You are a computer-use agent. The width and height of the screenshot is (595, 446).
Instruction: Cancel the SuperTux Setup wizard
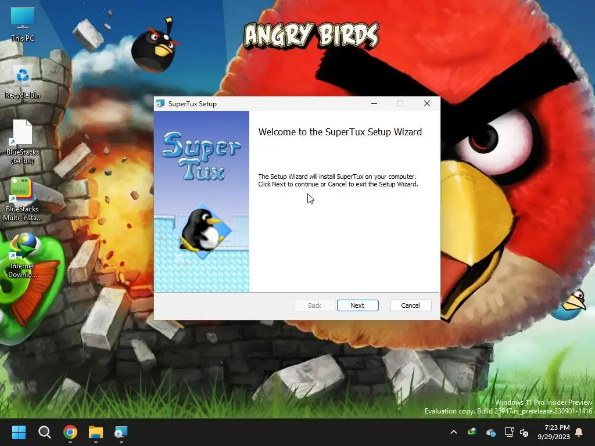[x=410, y=305]
